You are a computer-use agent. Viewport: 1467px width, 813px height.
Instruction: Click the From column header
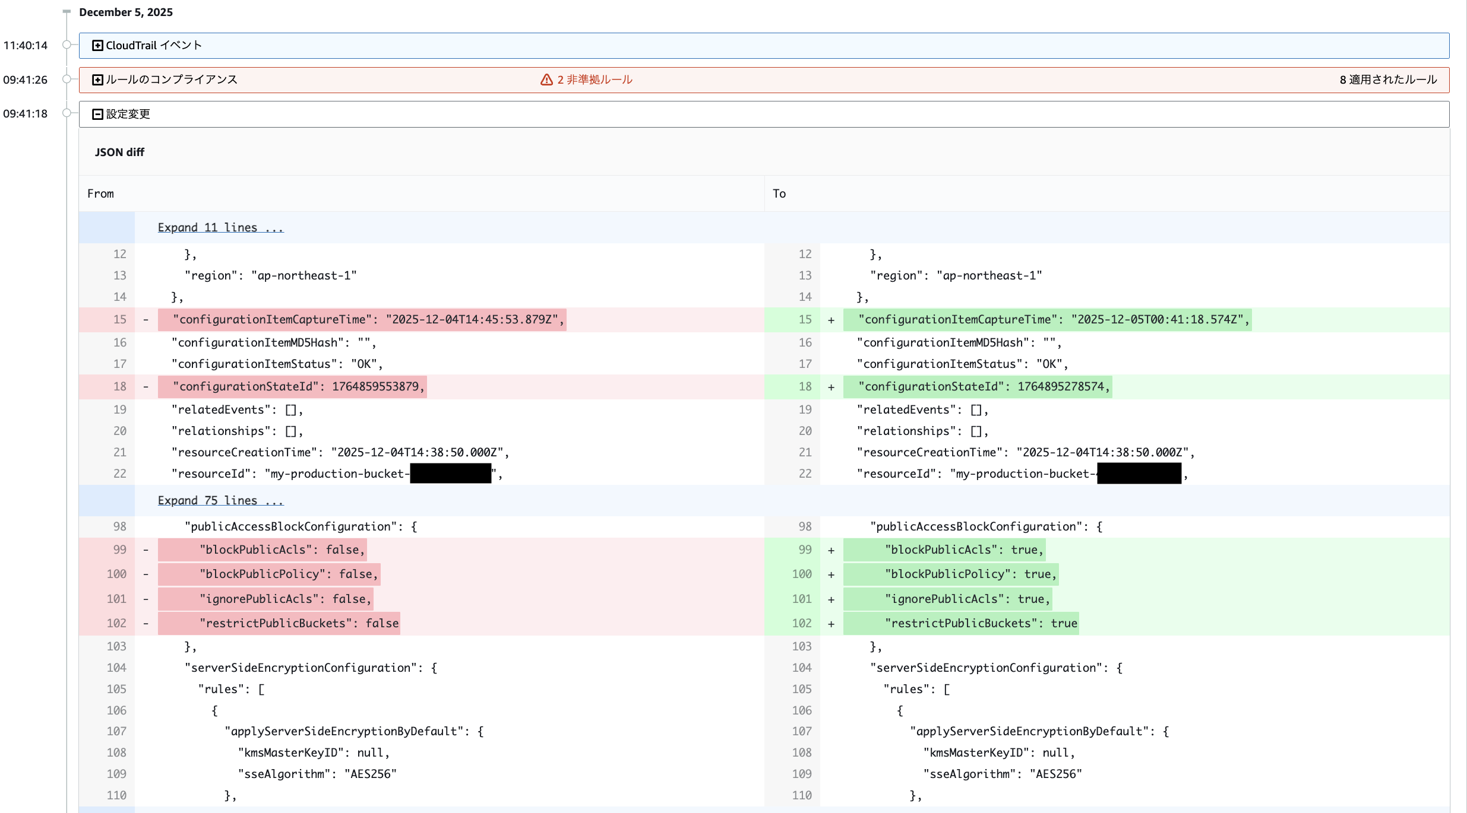click(100, 193)
